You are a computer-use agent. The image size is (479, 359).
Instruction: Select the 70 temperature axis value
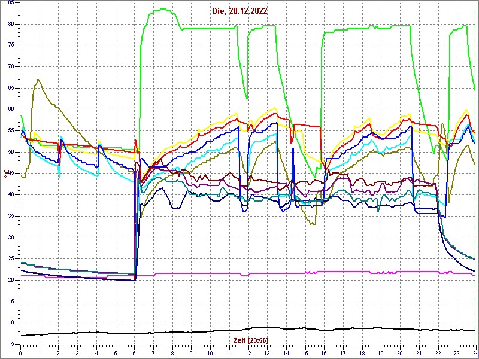tap(10, 66)
